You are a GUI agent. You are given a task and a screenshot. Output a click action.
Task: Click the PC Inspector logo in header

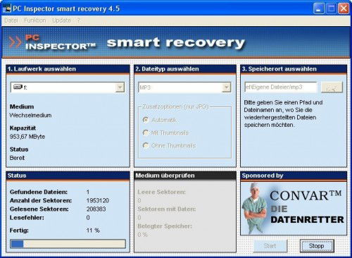53,42
